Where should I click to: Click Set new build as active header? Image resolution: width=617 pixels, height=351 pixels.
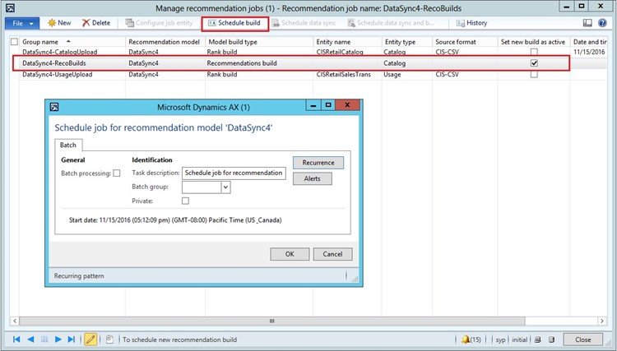click(x=533, y=42)
